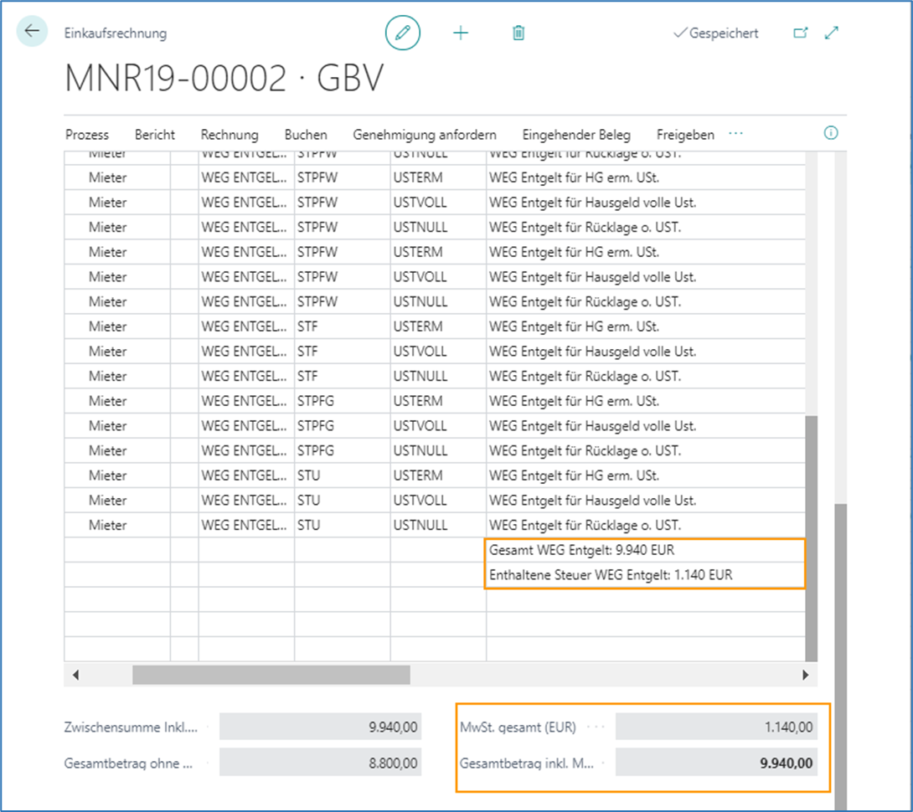This screenshot has height=812, width=913.
Task: Open the Rechnung menu
Action: pos(230,135)
